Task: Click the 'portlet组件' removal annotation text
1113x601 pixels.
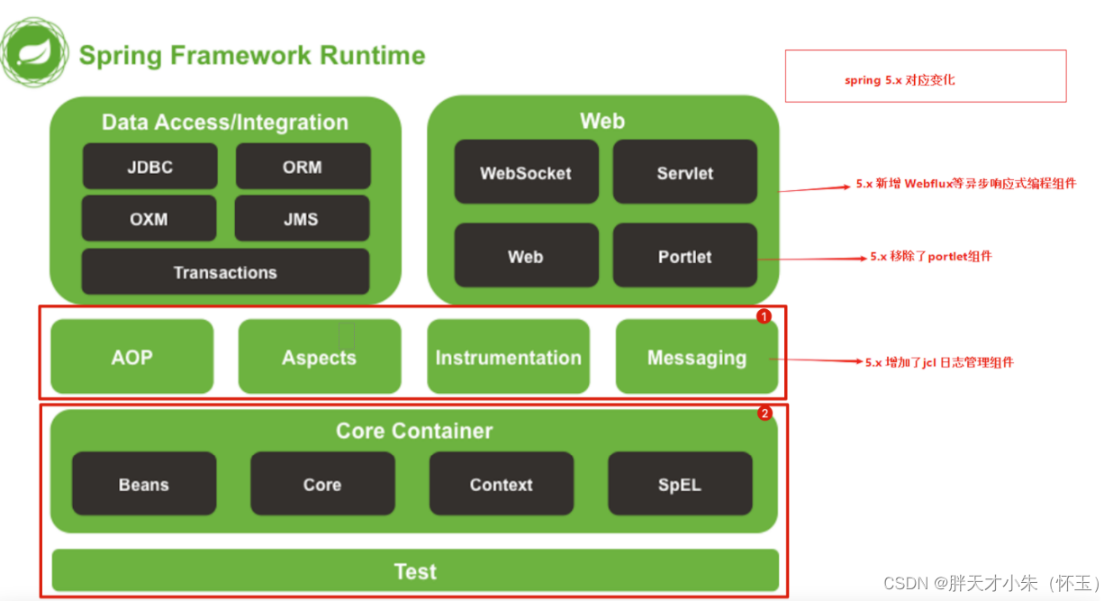Action: click(931, 256)
